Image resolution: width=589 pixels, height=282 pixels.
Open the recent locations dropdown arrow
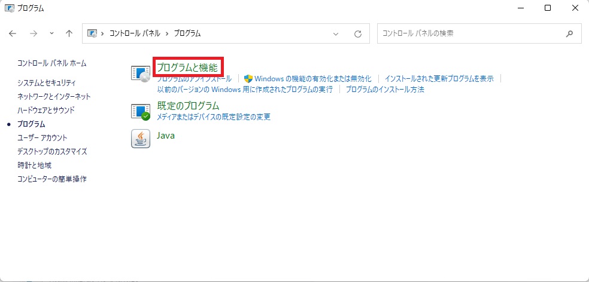pyautogui.click(x=52, y=33)
